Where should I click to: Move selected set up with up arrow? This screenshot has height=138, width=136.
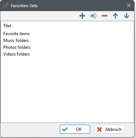(115, 16)
